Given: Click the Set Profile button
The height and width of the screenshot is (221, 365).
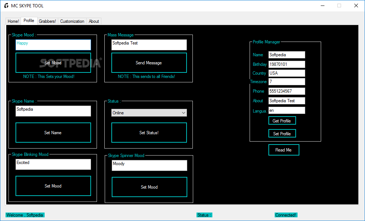Looking at the screenshot, I should [x=282, y=133].
